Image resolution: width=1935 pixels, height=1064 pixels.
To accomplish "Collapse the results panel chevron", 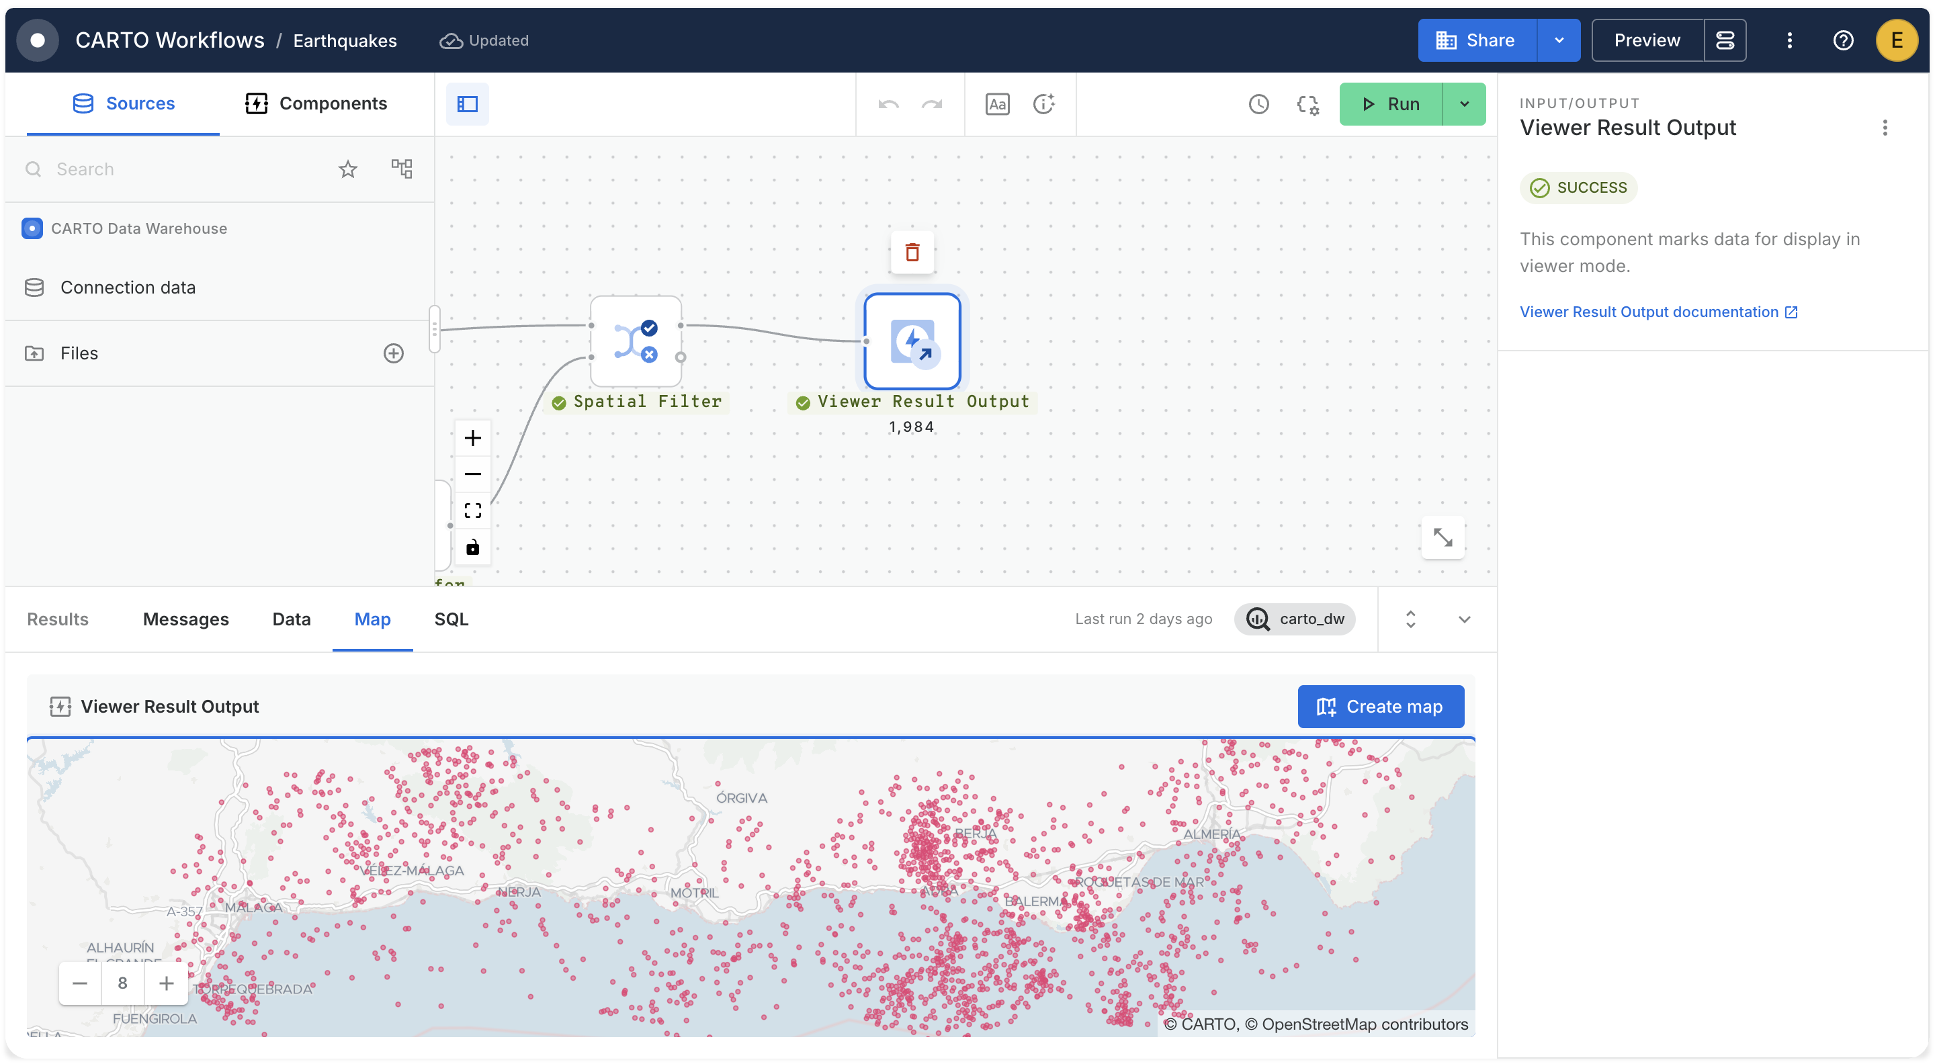I will [1464, 619].
